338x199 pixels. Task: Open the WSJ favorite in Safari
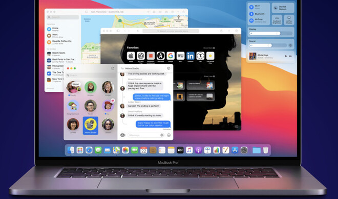click(180, 56)
